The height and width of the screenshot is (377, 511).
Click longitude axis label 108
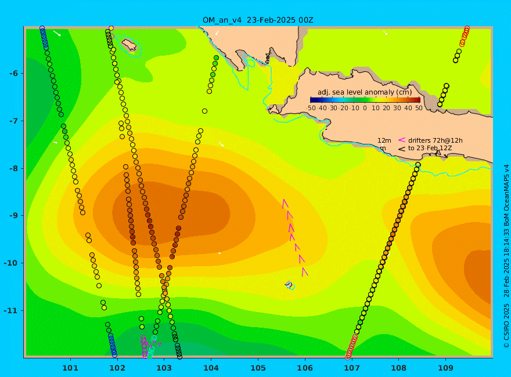pyautogui.click(x=398, y=368)
